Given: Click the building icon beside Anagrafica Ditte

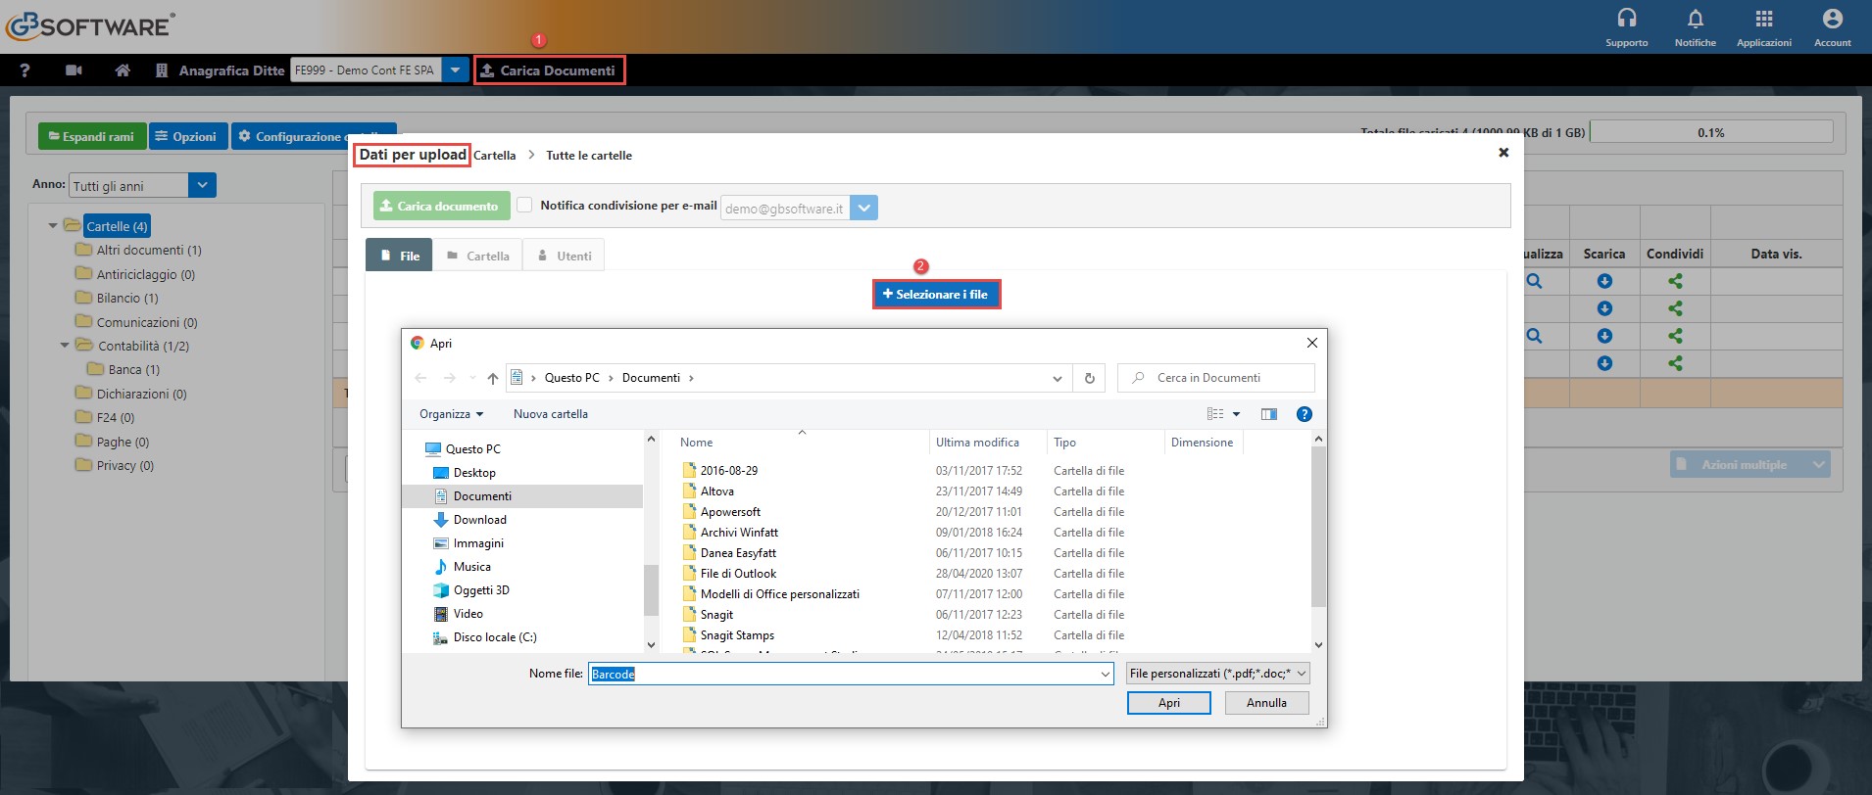Looking at the screenshot, I should 162,70.
